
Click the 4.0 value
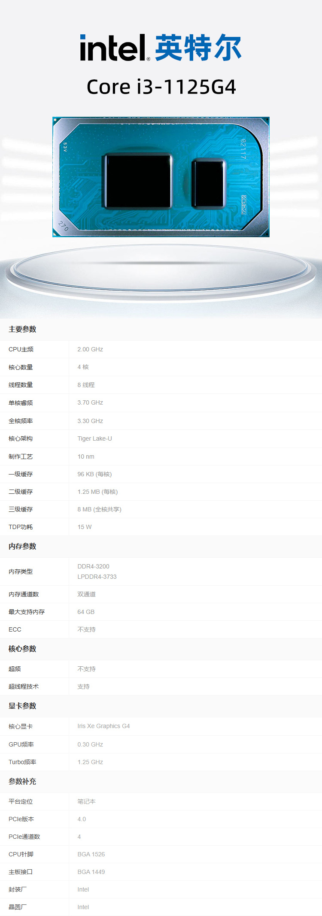pyautogui.click(x=82, y=819)
